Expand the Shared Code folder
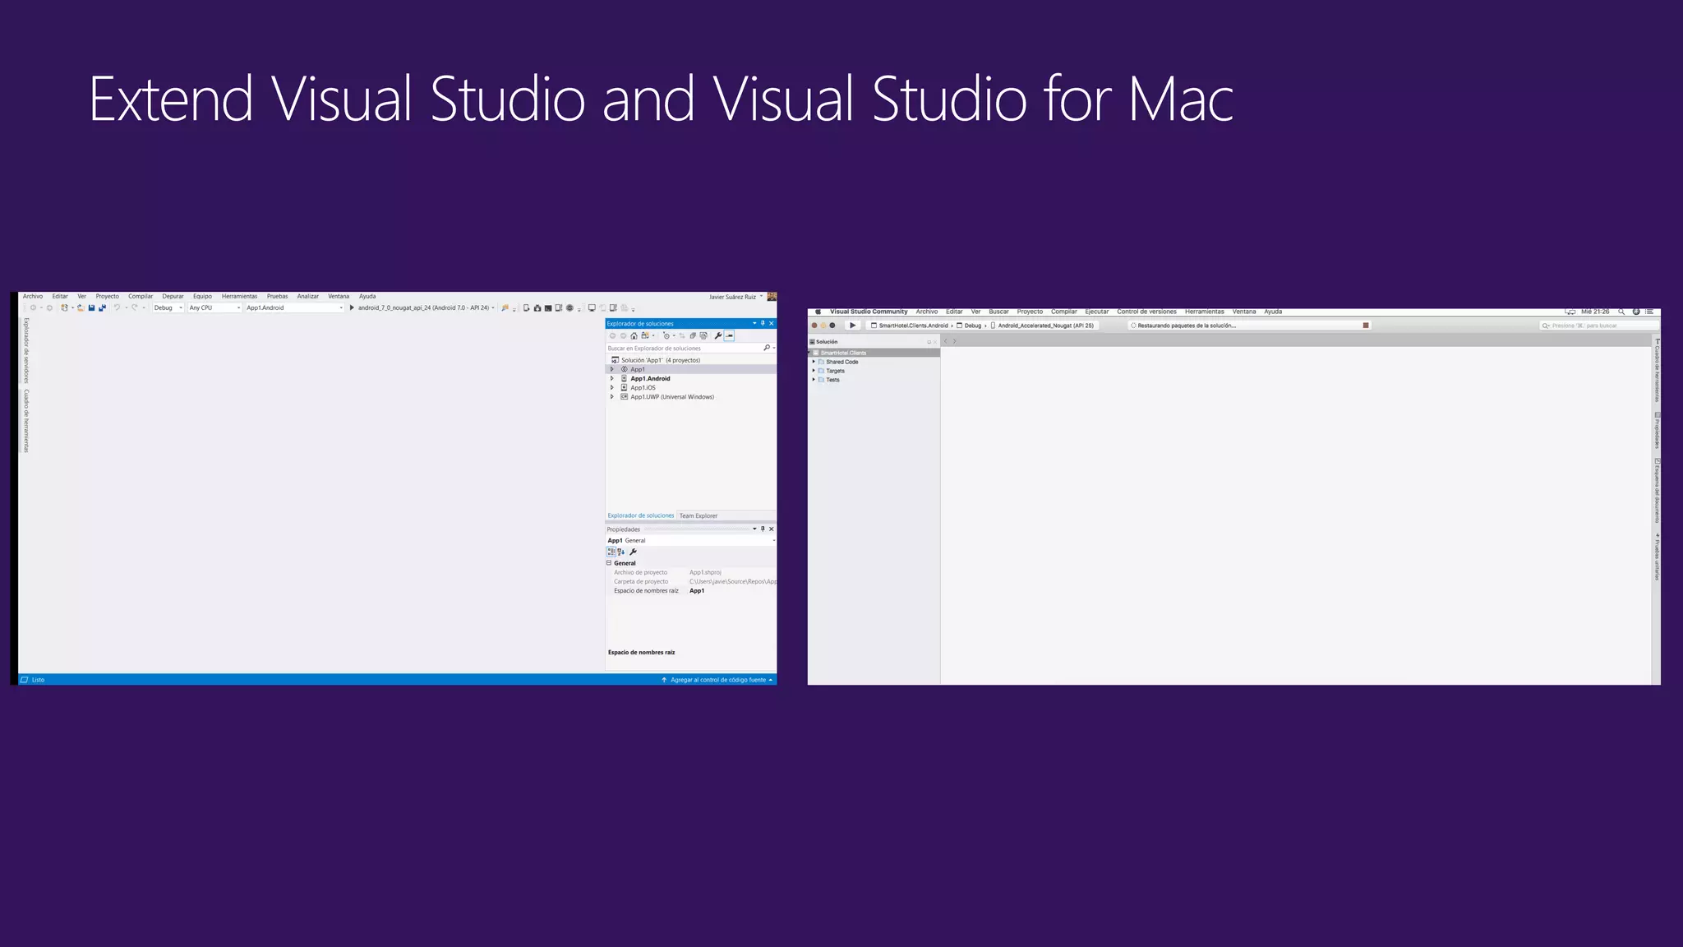The width and height of the screenshot is (1683, 947). [814, 362]
